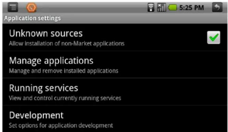Screen dimensions: 228x132
Task: Click 'Allow installation of non-Market applications' text
Action: click(67, 44)
